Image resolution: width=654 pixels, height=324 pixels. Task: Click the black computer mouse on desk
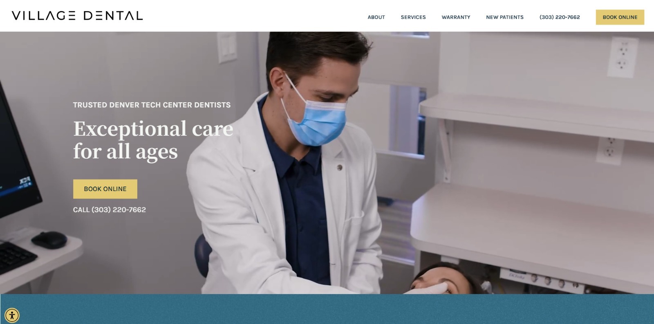point(49,239)
